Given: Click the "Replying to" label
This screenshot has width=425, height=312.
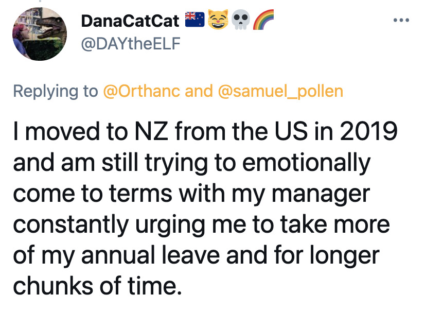Looking at the screenshot, I should click(x=55, y=91).
